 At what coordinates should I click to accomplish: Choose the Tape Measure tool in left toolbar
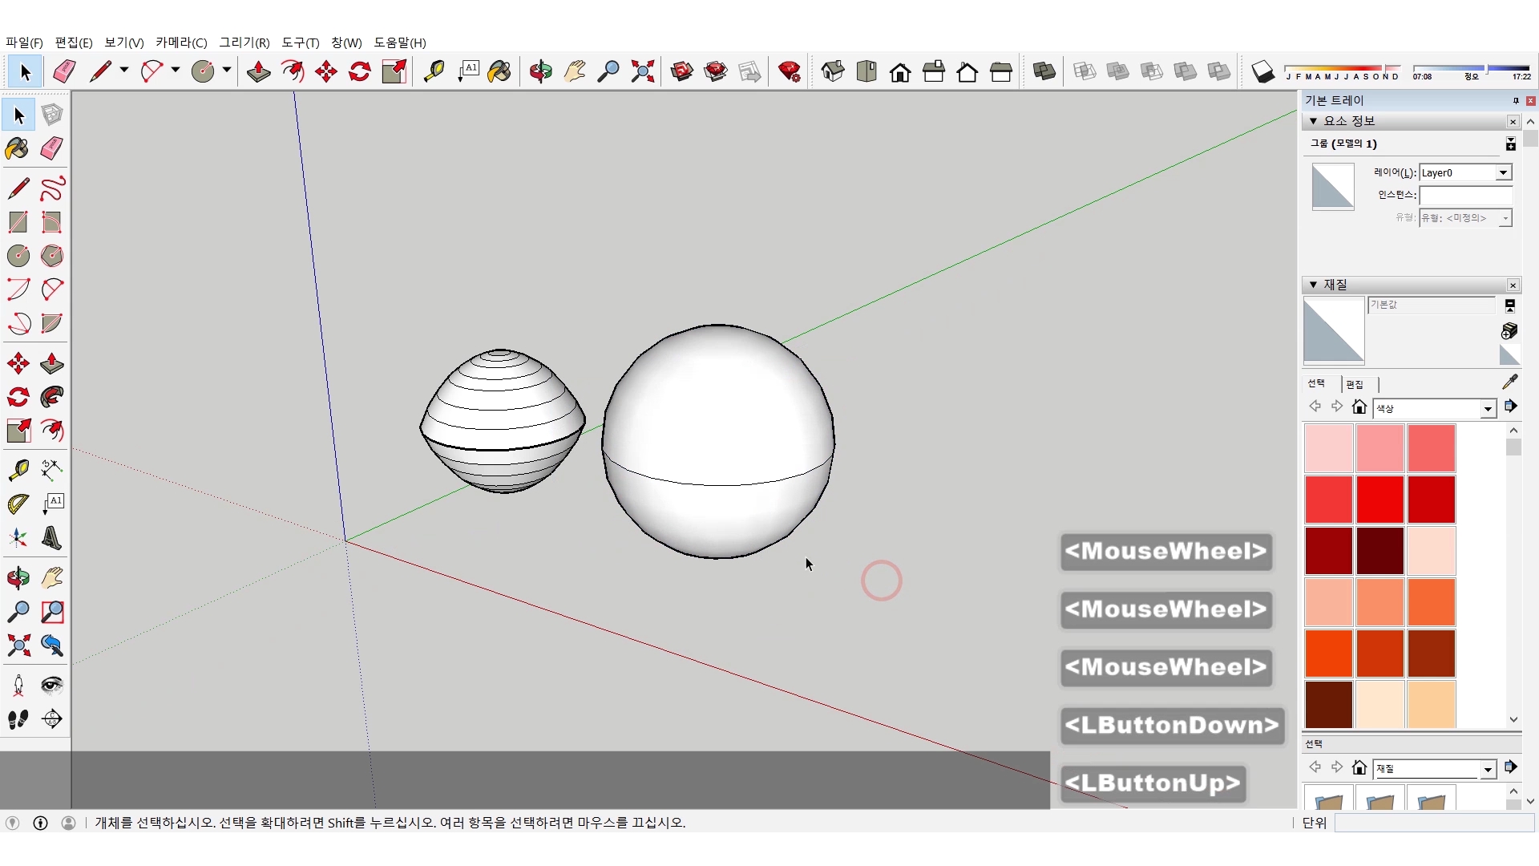[x=18, y=469]
